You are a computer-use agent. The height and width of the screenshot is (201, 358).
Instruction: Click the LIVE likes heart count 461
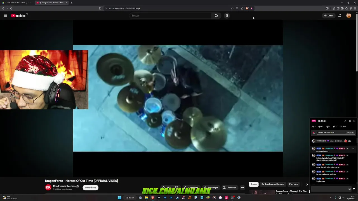[x=343, y=126]
